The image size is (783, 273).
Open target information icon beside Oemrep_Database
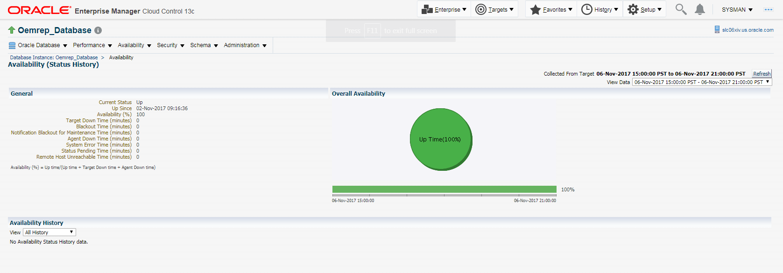98,30
